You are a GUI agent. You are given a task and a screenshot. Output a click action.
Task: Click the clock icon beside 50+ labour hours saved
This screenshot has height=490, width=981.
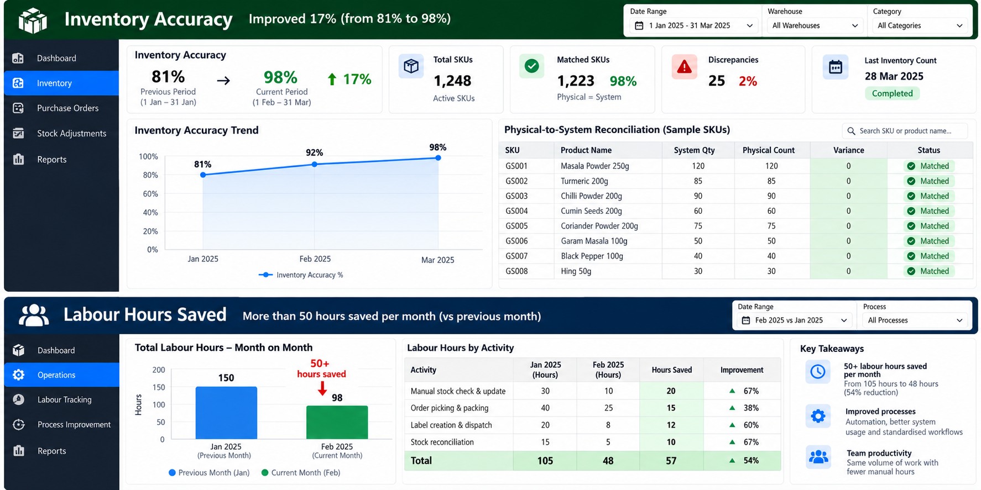coord(818,372)
